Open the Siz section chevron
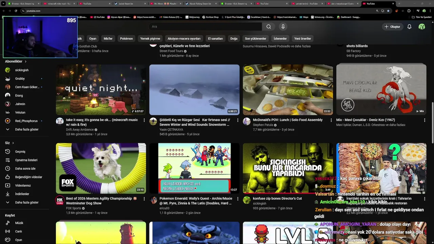Screen dimensions: 434x244 click(x=13, y=143)
